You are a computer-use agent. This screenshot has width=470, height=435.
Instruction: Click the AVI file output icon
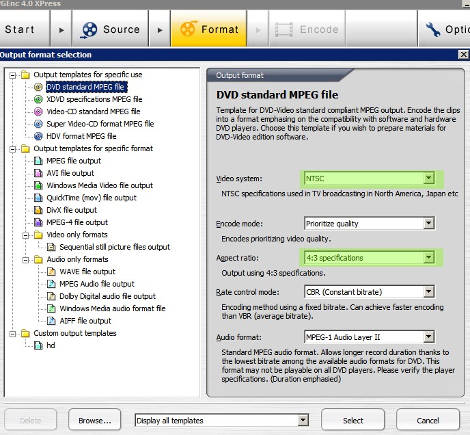38,173
